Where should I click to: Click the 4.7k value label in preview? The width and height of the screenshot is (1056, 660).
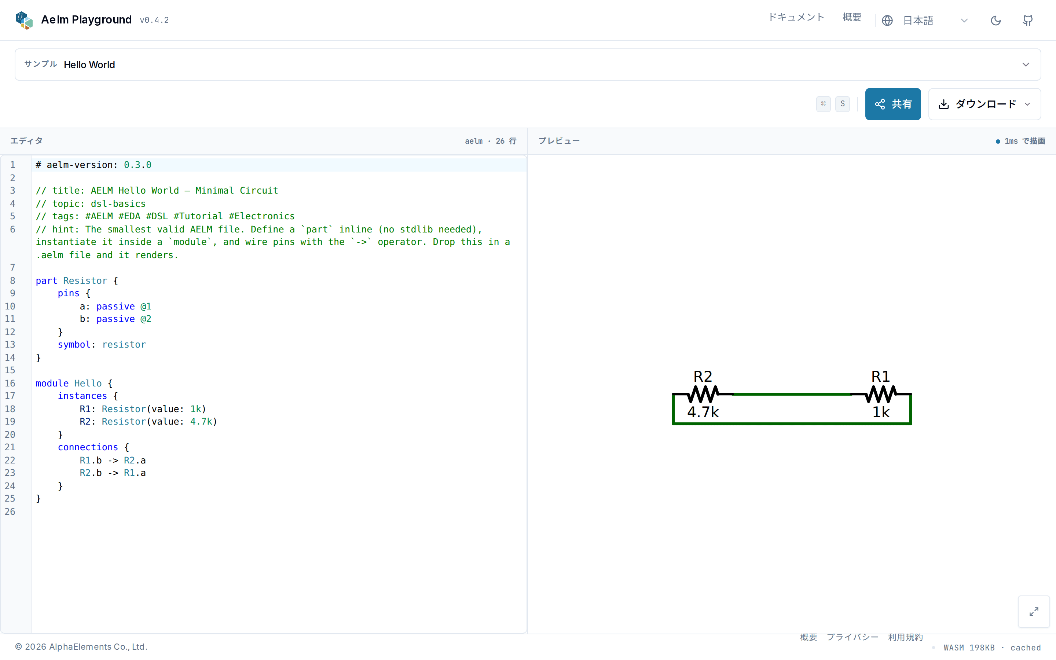pyautogui.click(x=703, y=412)
